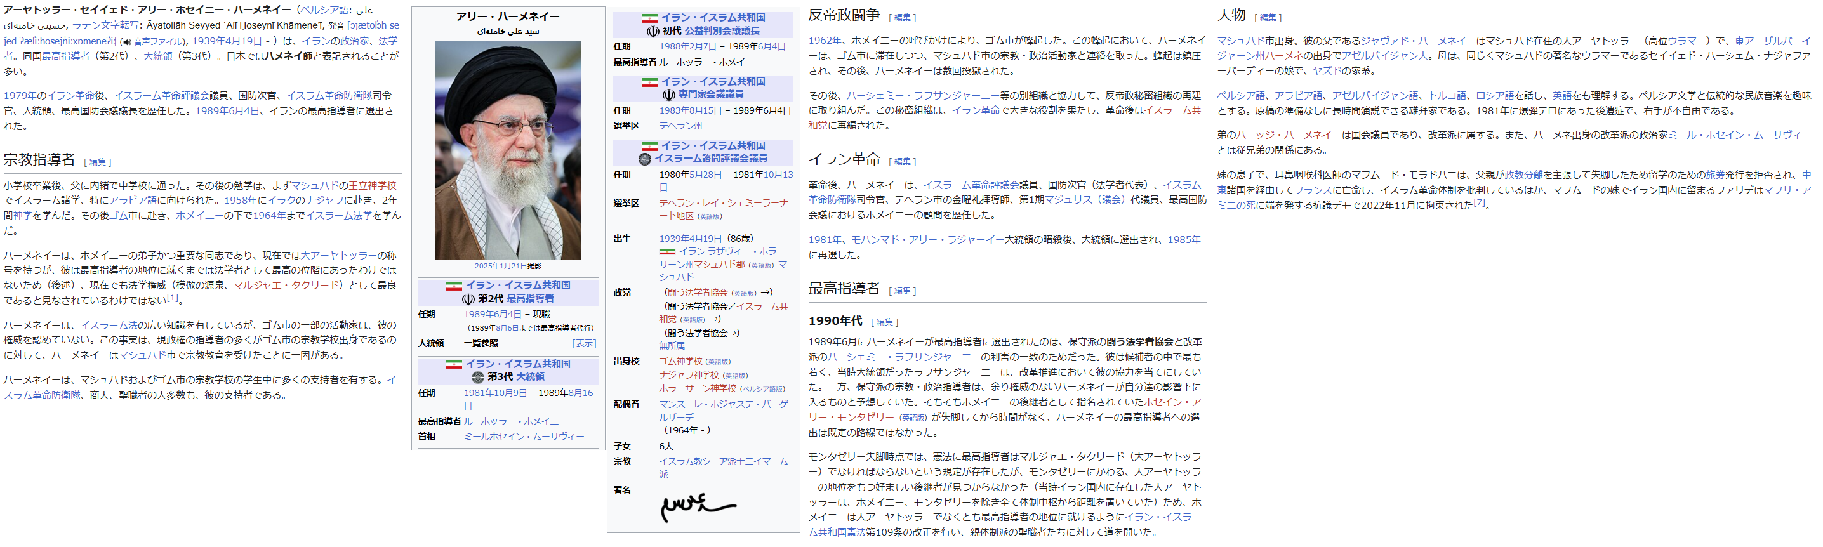
Task: Expand the 大統領 list with [表示]
Action: 584,343
